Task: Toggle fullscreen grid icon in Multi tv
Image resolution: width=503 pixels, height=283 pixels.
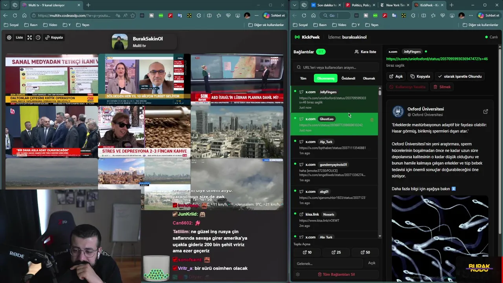Action: (29, 37)
